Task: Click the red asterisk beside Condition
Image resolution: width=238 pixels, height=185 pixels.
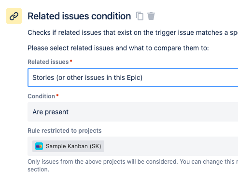Action: coord(57,95)
